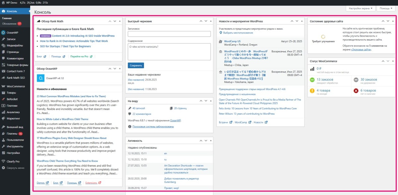This screenshot has width=398, height=195.
Task: Toggle the Быстрый черновик panel triangle
Action: (x=211, y=21)
